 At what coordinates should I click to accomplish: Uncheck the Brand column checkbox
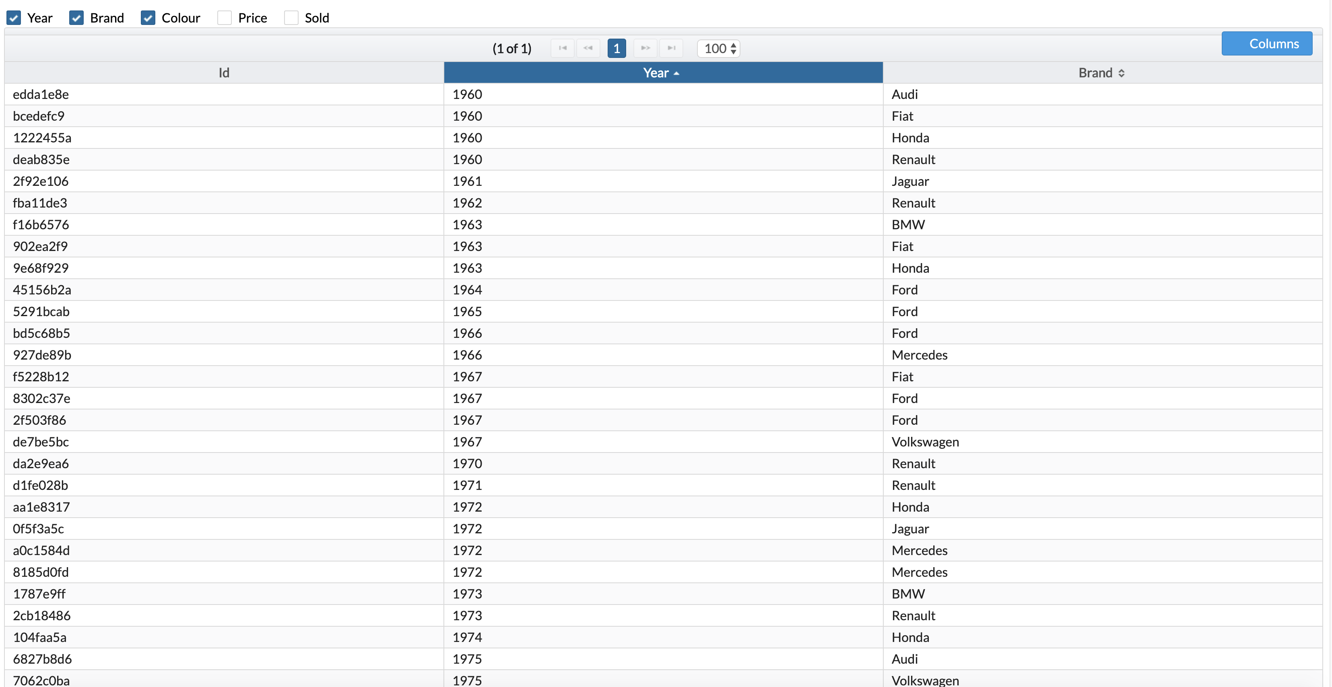point(76,18)
